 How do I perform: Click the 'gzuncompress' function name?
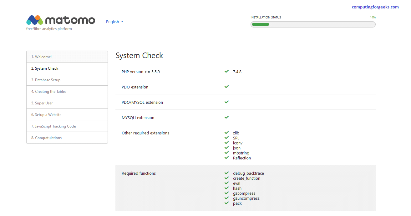(x=246, y=198)
